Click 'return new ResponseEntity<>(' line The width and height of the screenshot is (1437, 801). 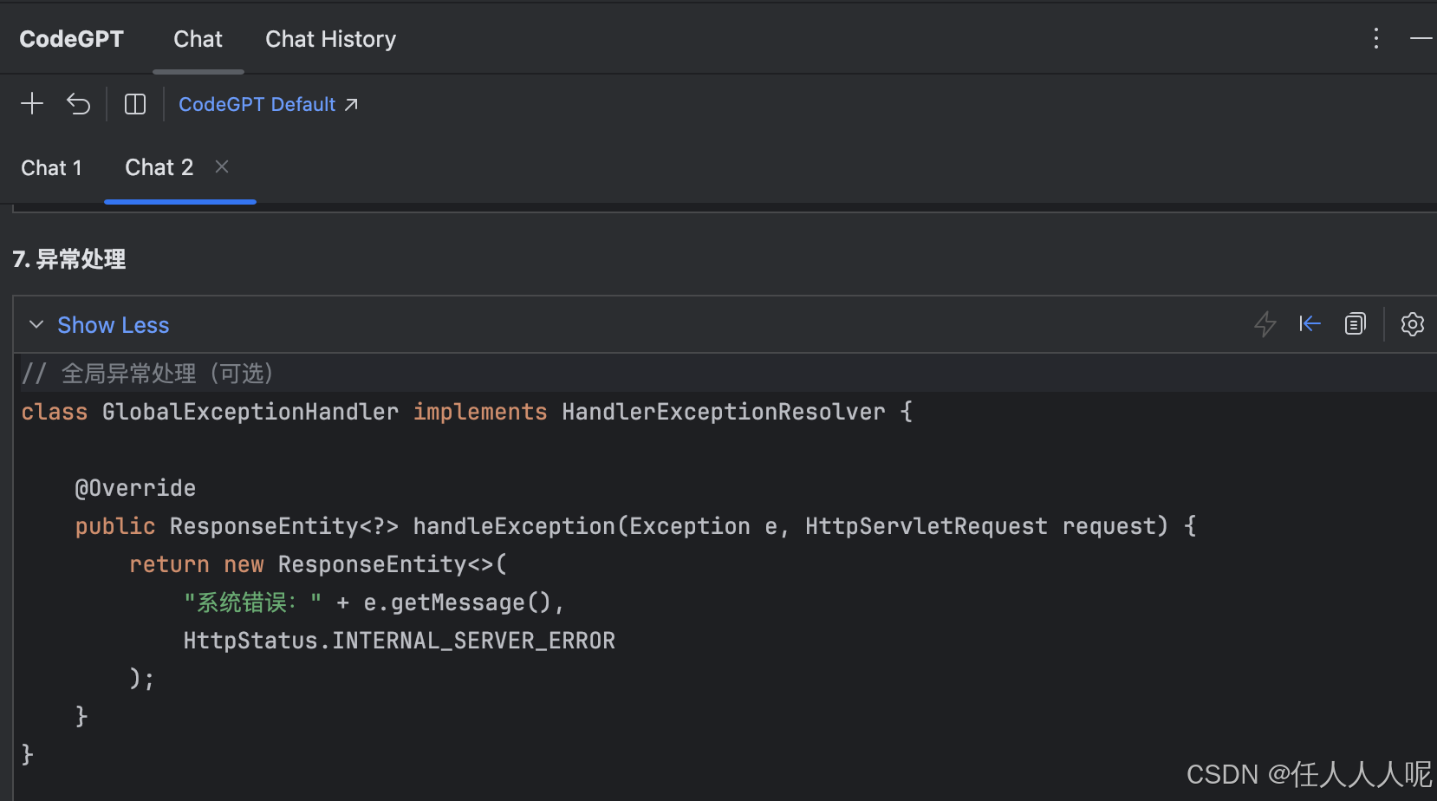pyautogui.click(x=318, y=564)
